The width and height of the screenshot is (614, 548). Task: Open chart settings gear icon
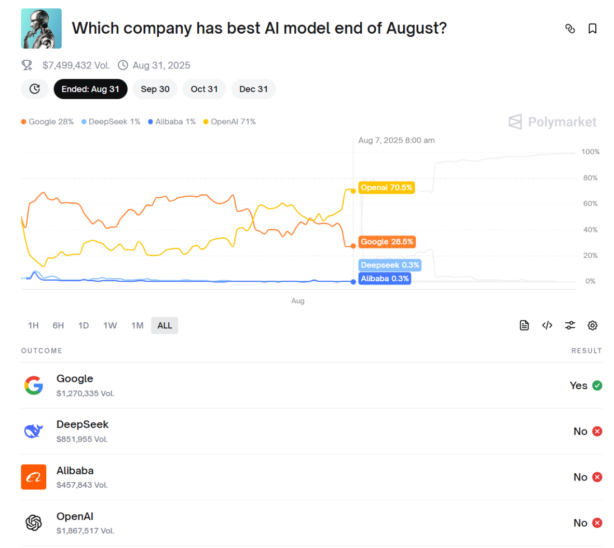coord(592,325)
